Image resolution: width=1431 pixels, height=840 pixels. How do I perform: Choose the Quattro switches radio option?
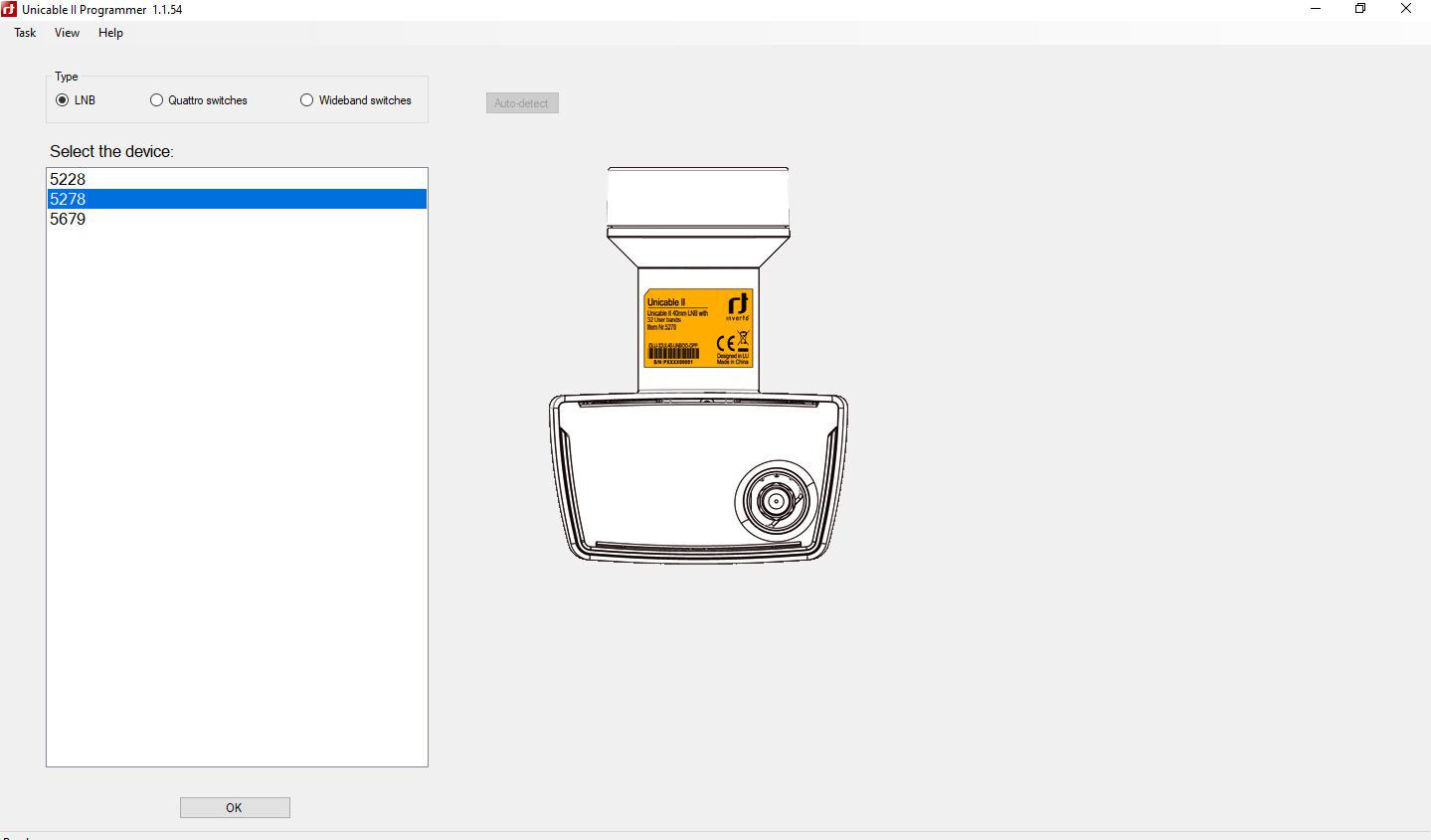[x=157, y=100]
